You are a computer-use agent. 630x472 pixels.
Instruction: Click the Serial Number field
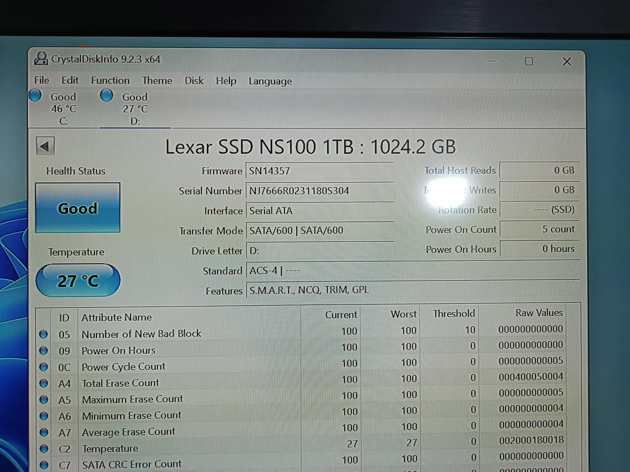(320, 191)
